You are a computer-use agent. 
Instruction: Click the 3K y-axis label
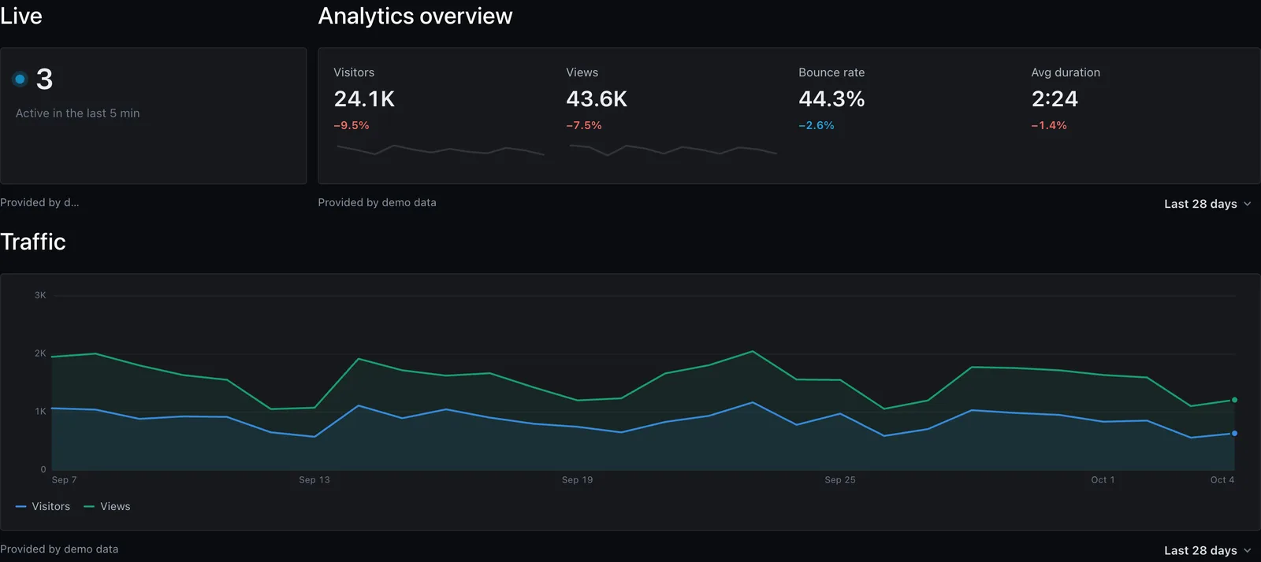(x=40, y=295)
